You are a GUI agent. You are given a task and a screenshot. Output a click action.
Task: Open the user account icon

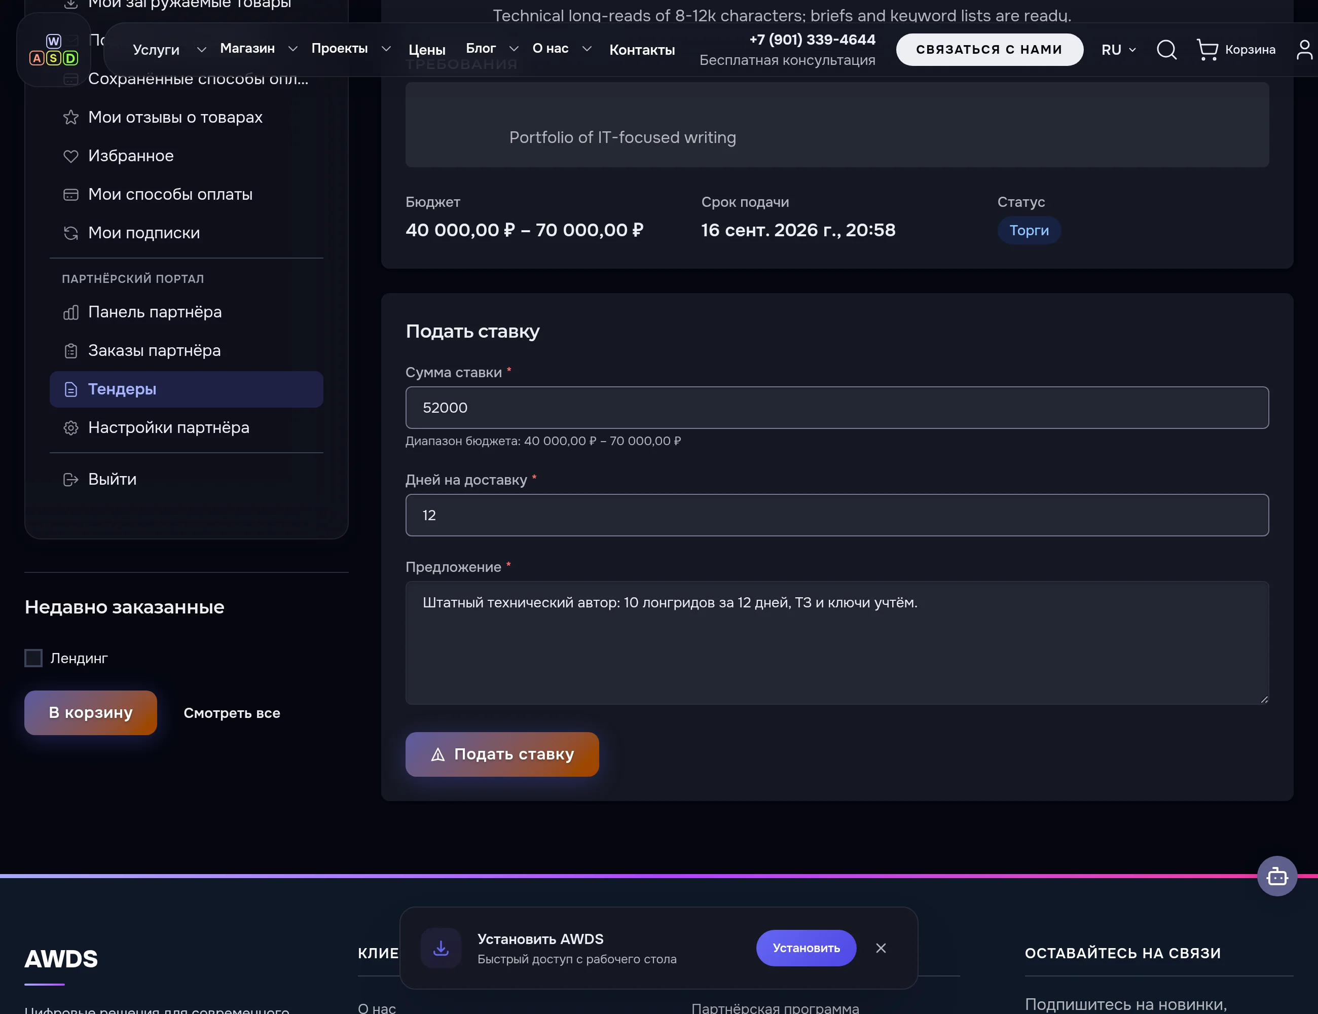pos(1305,50)
